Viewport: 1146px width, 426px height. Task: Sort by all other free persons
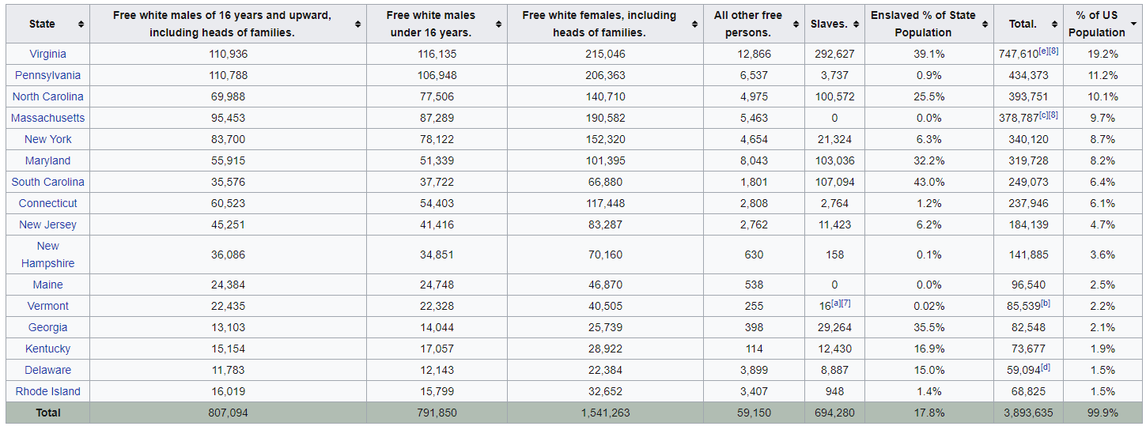point(796,25)
